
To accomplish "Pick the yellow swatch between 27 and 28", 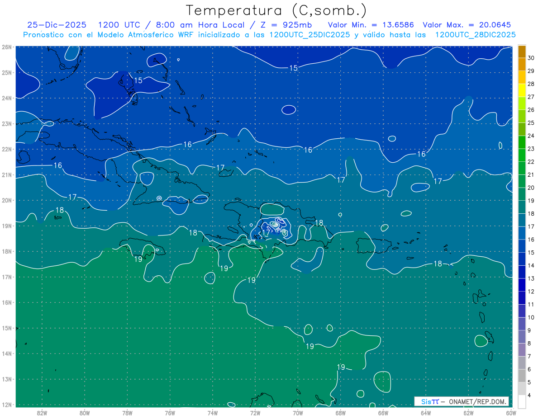I will tap(522, 90).
